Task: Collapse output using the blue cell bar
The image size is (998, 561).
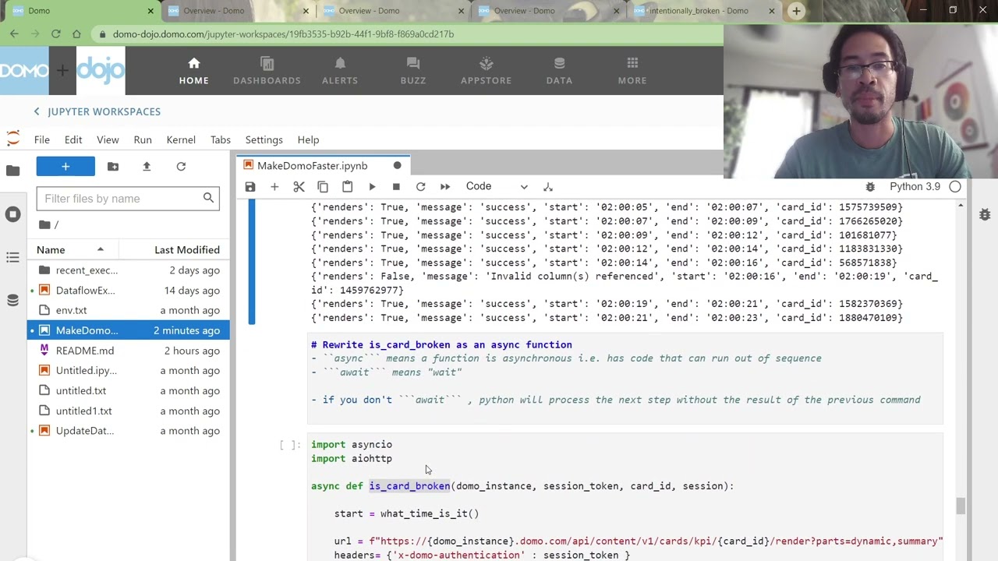Action: coord(251,262)
